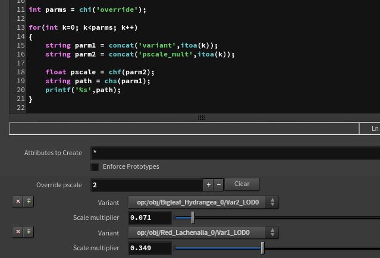Insert entry before Red_Lachenalia variant
Screen dimensions: 380x258
click(29, 232)
